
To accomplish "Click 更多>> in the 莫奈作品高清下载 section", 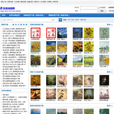I will [110, 106].
